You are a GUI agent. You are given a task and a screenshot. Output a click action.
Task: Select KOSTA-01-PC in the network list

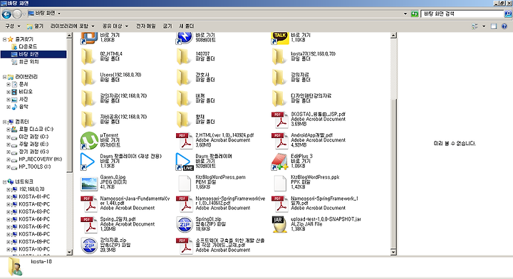34,197
